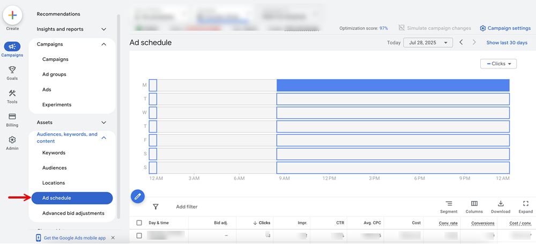Open Keywords in the sidebar

(x=54, y=152)
